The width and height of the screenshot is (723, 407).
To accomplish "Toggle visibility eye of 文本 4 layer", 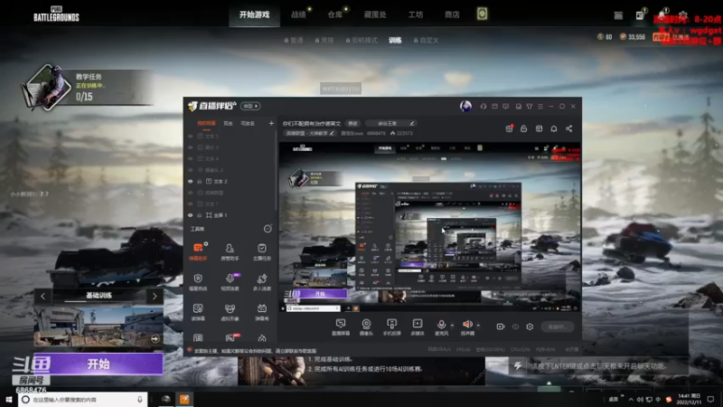I will pos(190,159).
